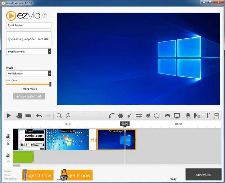Undo the last action

click(39, 115)
